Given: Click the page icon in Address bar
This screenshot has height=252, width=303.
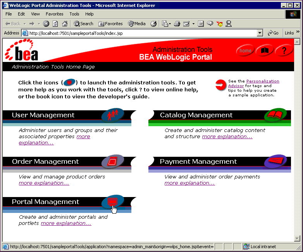Looking at the screenshot, I should point(25,33).
